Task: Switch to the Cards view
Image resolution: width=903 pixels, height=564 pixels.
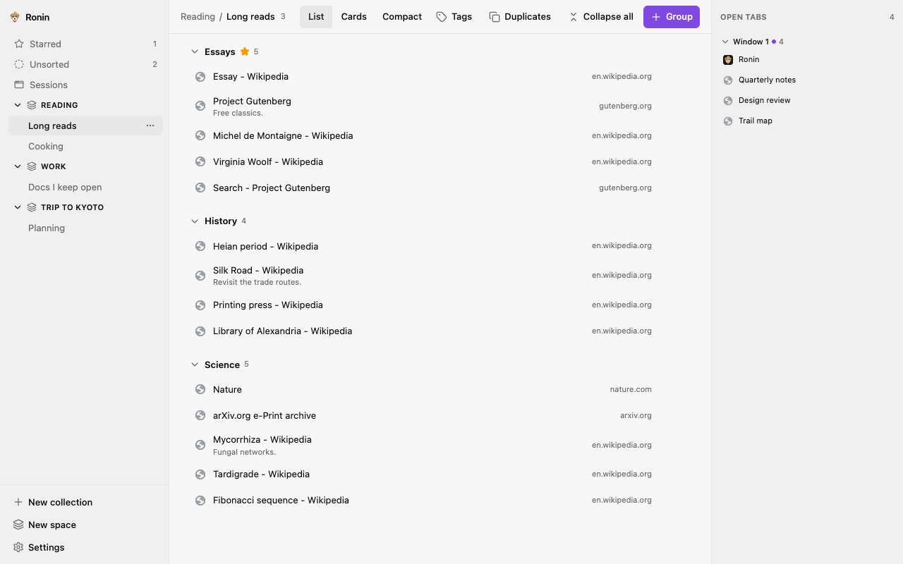Action: pyautogui.click(x=353, y=17)
